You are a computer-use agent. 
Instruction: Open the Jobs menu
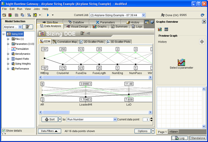(36, 9)
